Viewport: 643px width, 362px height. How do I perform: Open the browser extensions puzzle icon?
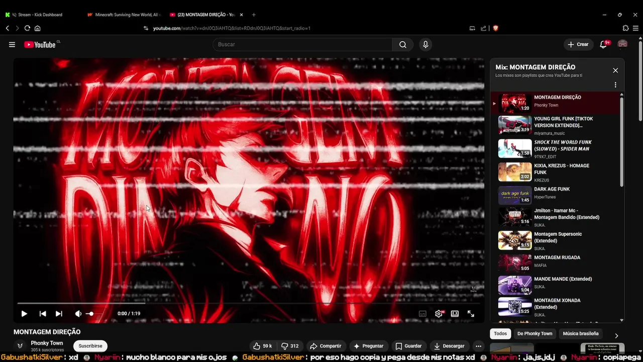tap(625, 28)
